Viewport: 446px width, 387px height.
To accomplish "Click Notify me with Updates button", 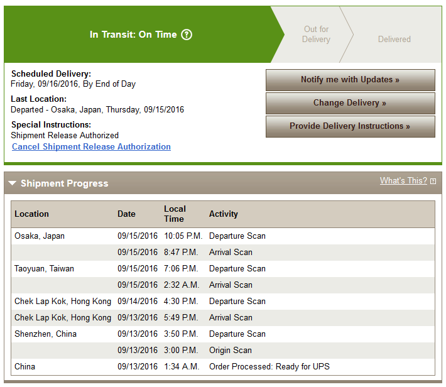I will [x=351, y=80].
